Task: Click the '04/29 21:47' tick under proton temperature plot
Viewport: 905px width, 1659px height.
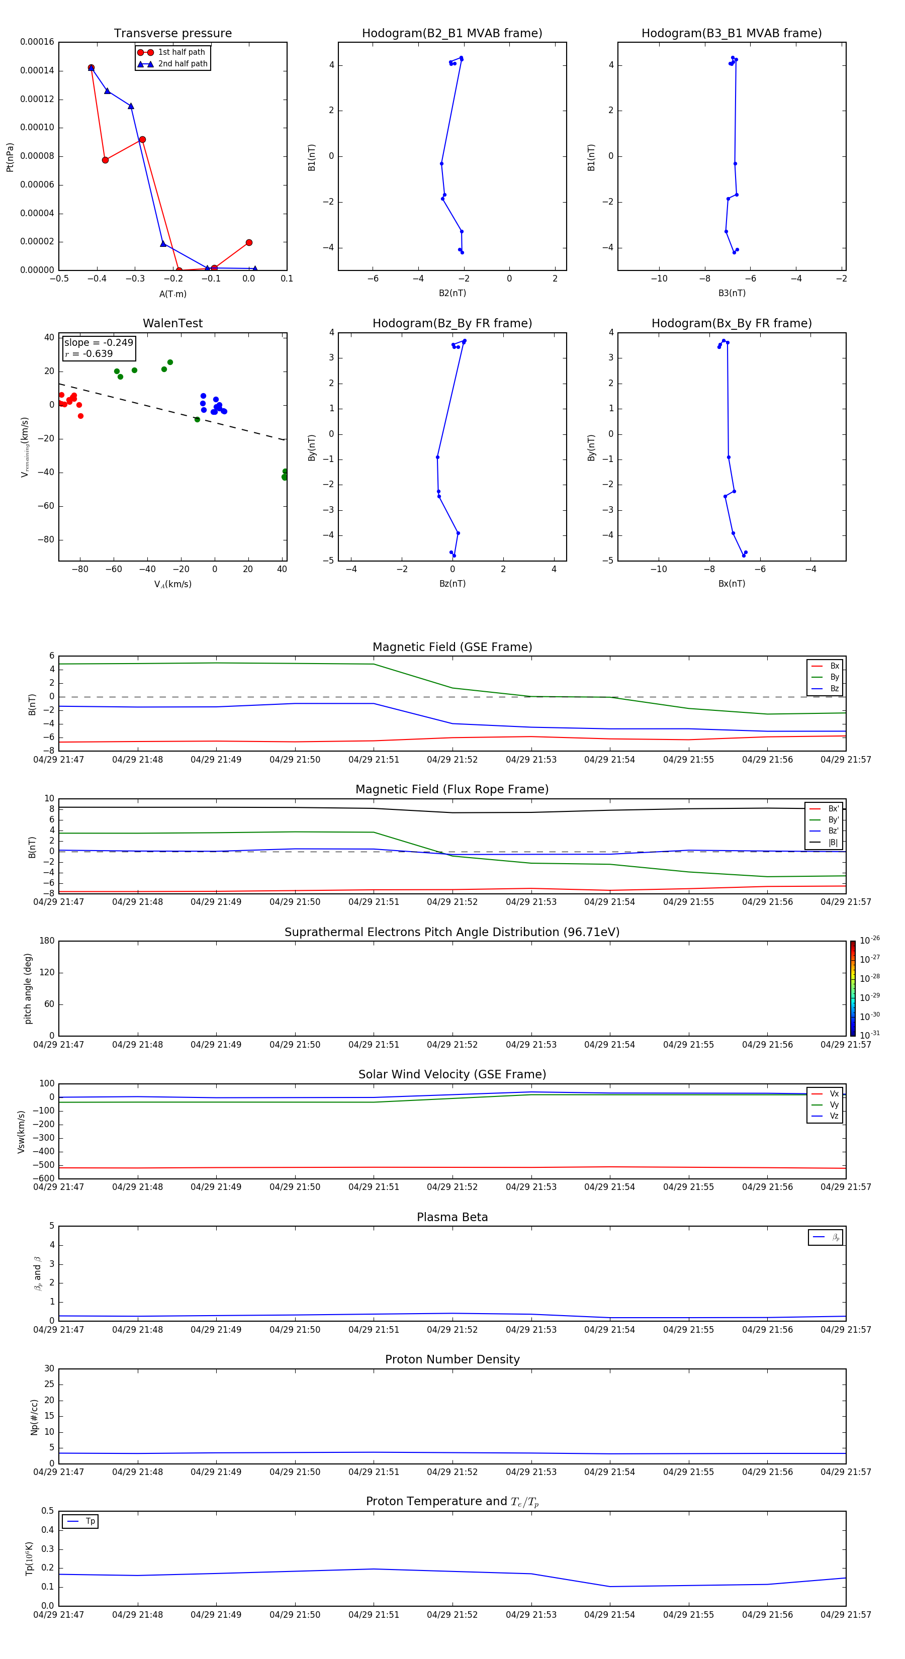Action: [59, 1615]
